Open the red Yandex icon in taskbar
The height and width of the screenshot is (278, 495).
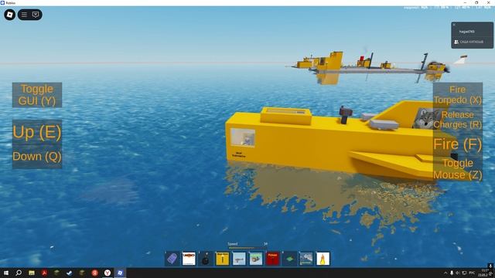(x=94, y=273)
